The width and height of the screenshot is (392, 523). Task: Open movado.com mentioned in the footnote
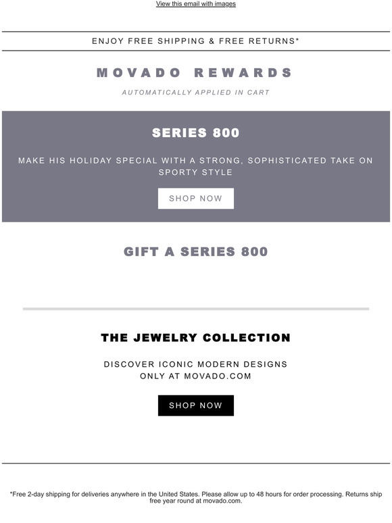[222, 501]
